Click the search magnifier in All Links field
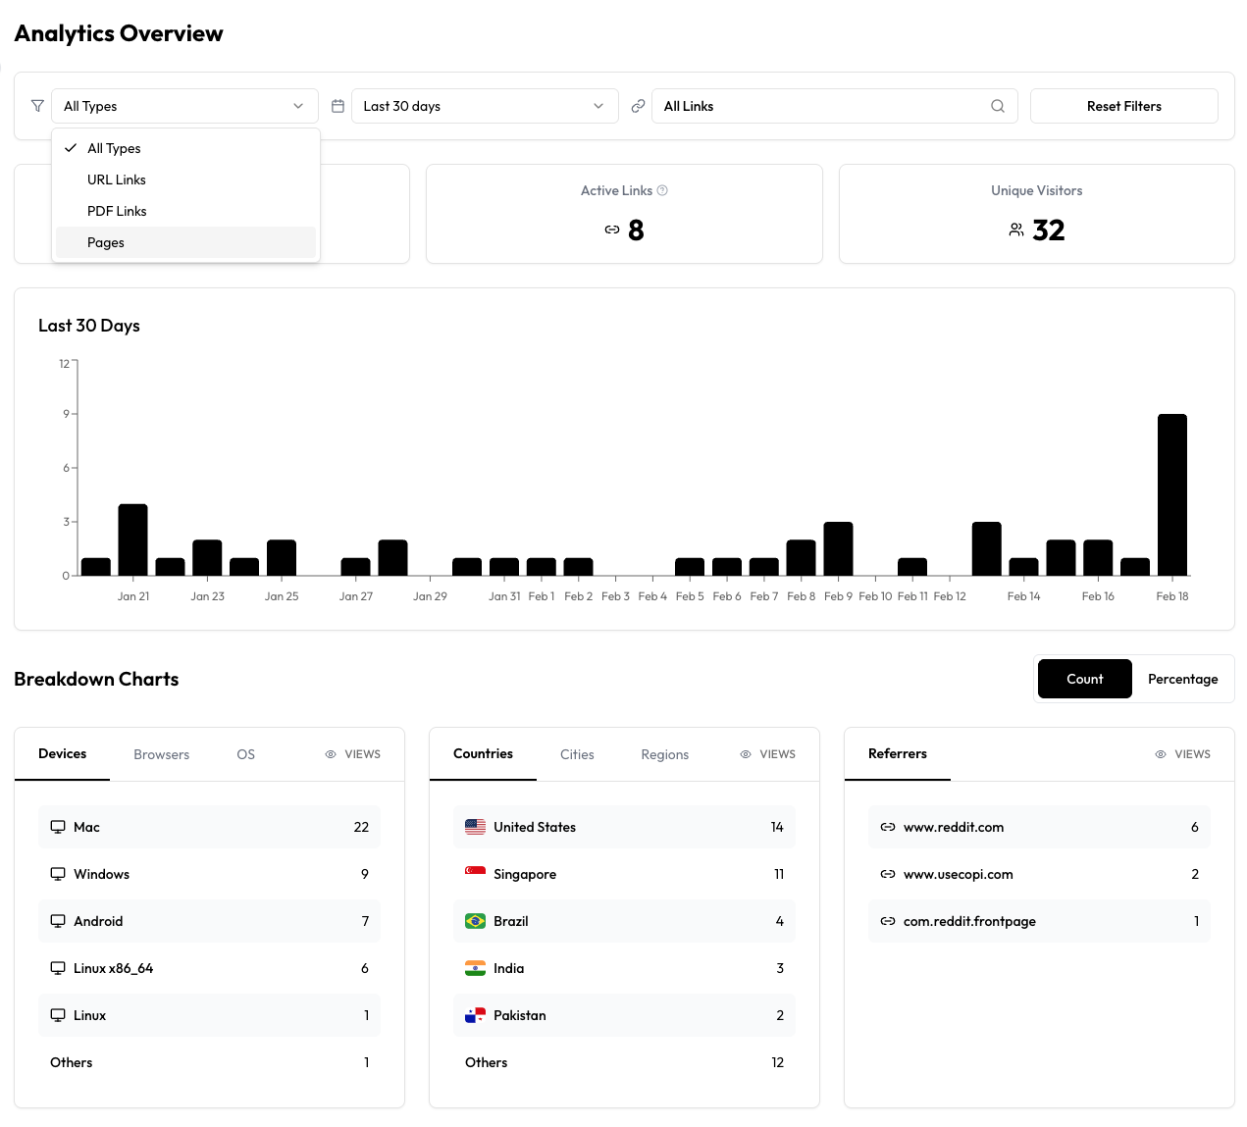Screen dimensions: 1247x1127 coord(998,106)
